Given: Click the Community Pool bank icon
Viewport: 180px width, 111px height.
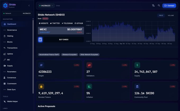Looking at the screenshot, I should point(137,87).
